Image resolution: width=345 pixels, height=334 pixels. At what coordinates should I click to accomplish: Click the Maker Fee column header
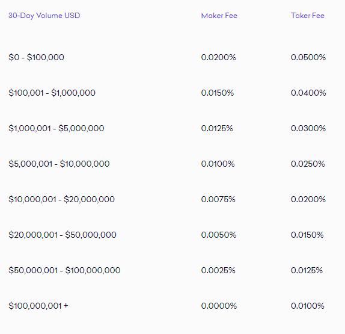219,16
